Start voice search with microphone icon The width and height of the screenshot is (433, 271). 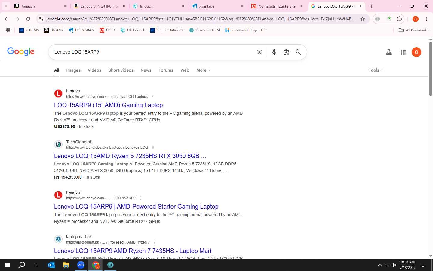pyautogui.click(x=274, y=52)
